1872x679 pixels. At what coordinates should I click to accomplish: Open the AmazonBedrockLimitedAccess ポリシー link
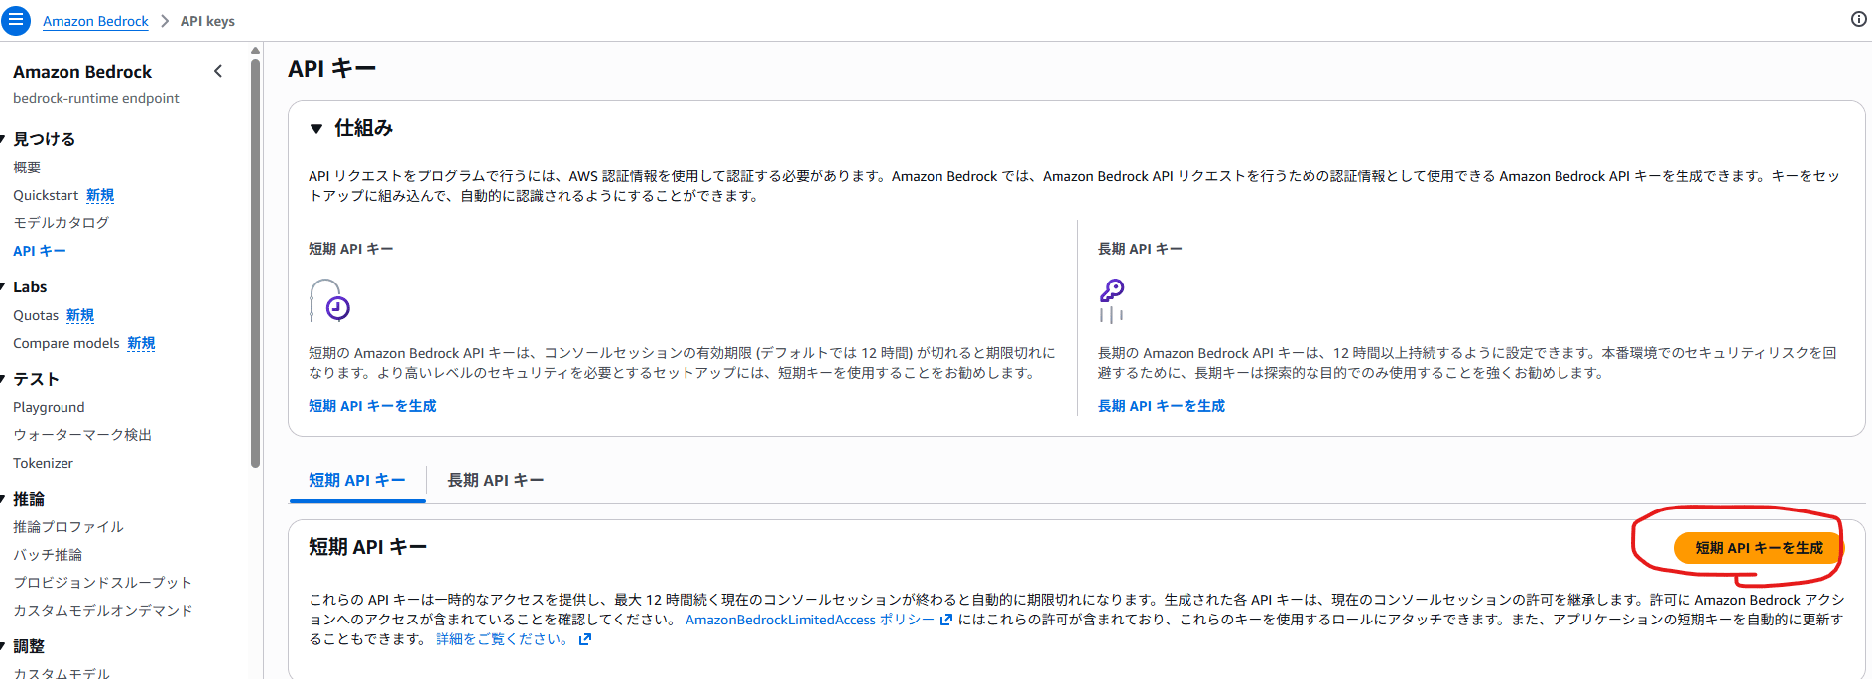pyautogui.click(x=811, y=620)
